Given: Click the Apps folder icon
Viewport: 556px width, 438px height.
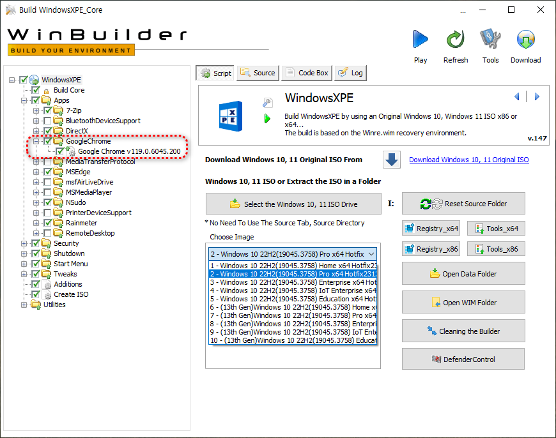Looking at the screenshot, I should (47, 100).
